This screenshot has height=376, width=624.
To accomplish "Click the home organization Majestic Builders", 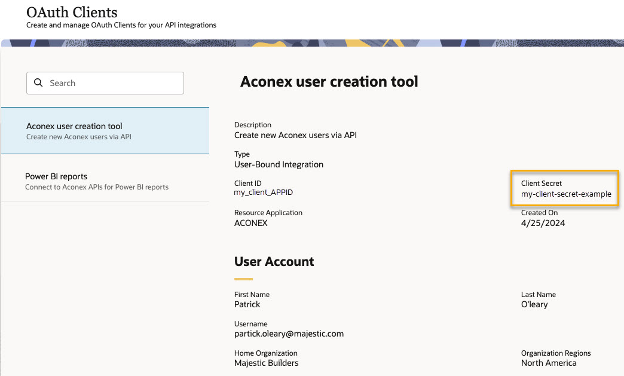I will pos(266,363).
